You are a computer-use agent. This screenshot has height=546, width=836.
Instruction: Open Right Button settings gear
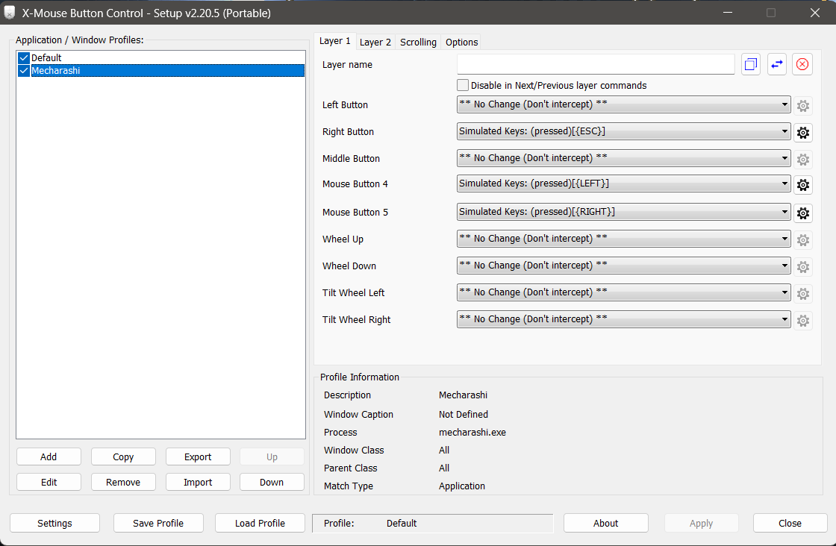(x=803, y=133)
